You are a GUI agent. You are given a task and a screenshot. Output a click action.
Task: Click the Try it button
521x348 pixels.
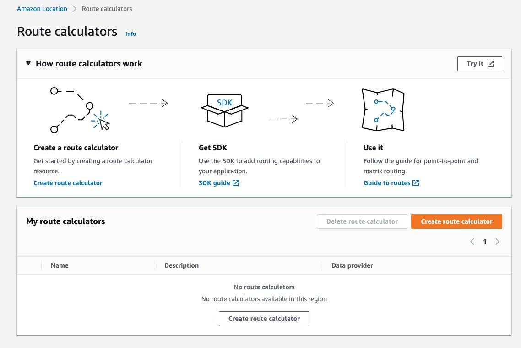(x=479, y=64)
